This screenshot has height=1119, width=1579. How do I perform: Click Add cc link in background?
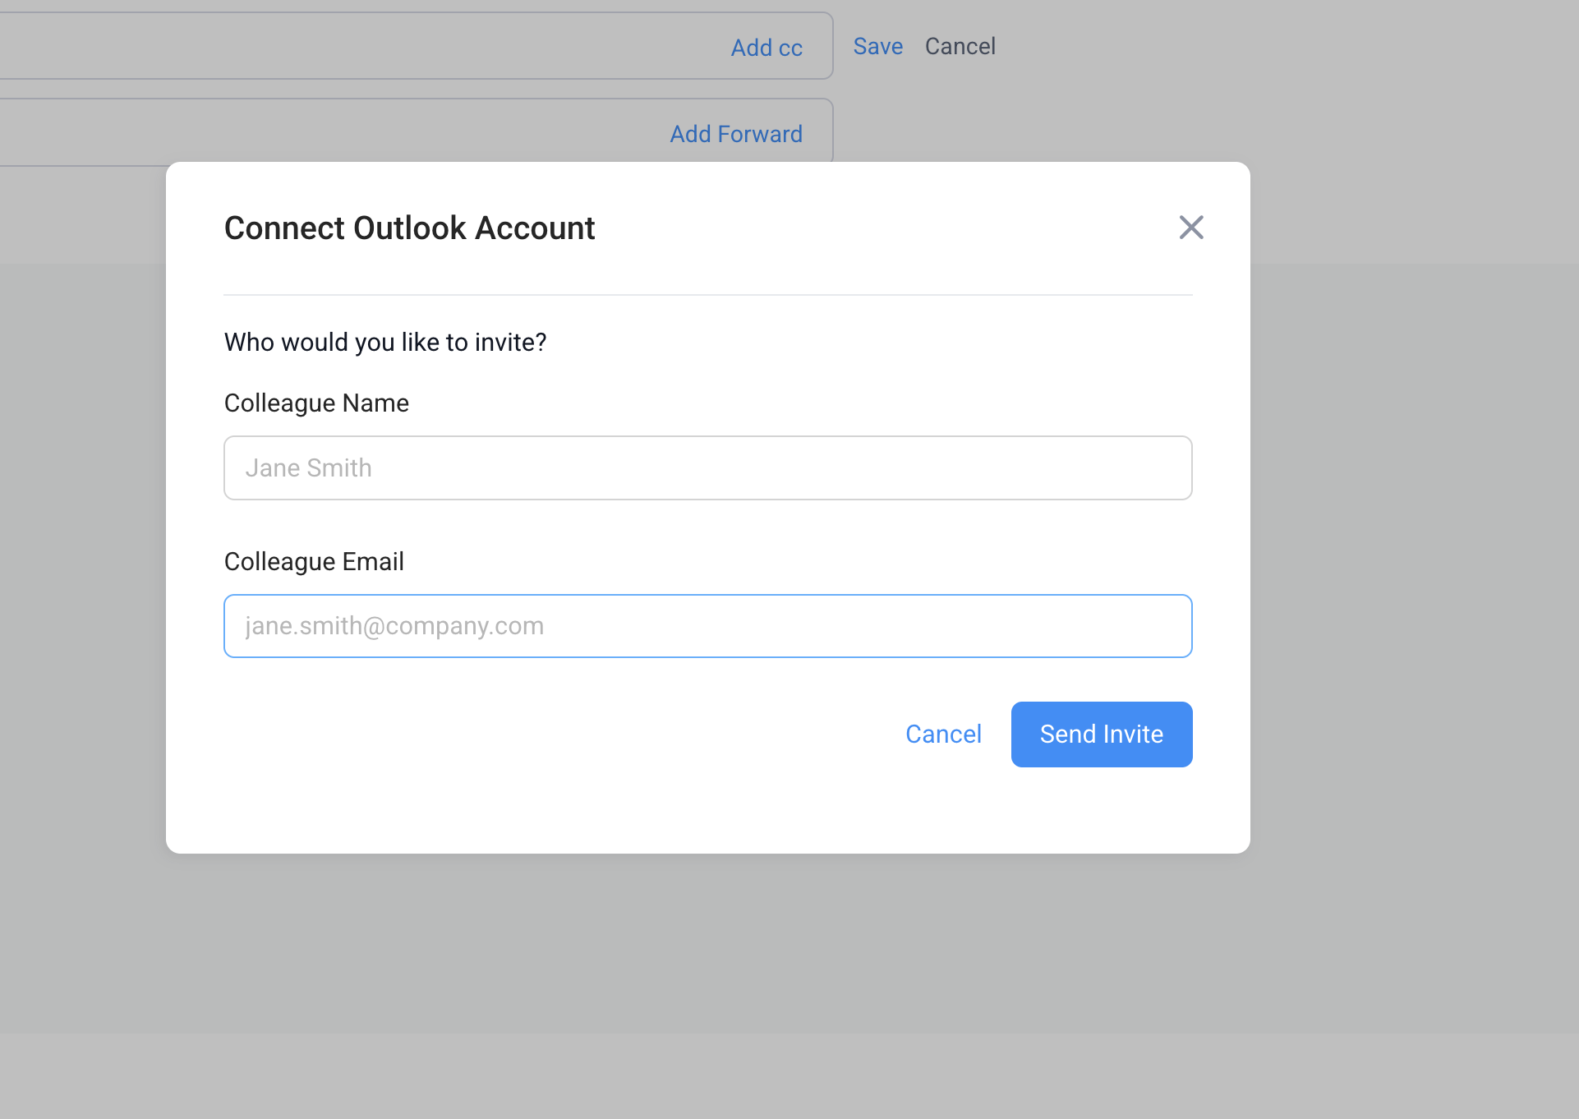[x=766, y=48]
